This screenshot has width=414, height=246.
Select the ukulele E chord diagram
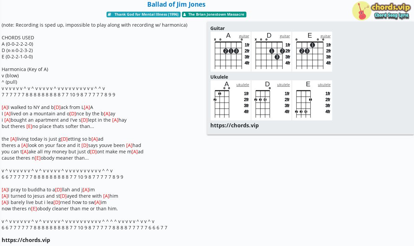pos(312,100)
